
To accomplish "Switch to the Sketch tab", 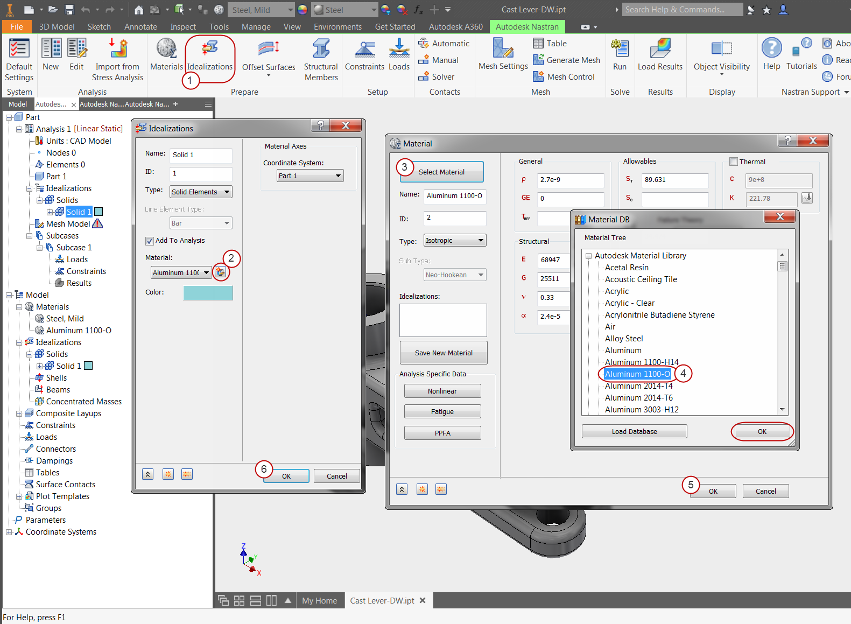I will click(99, 27).
